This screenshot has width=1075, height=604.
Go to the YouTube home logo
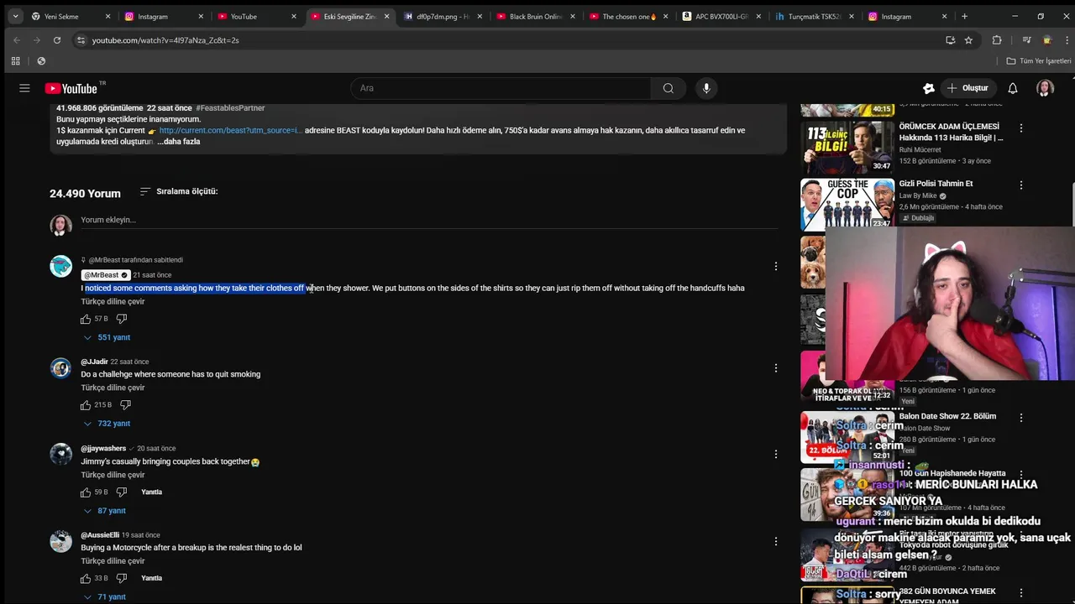pyautogui.click(x=71, y=88)
